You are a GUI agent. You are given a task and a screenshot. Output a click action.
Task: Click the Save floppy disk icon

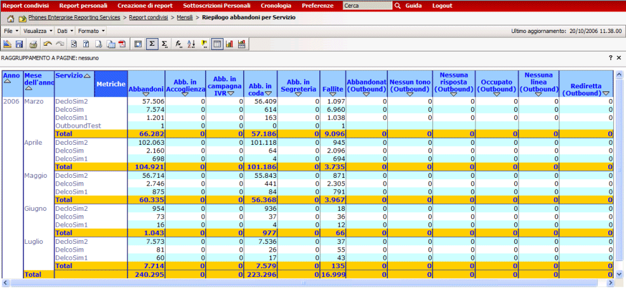coord(19,44)
